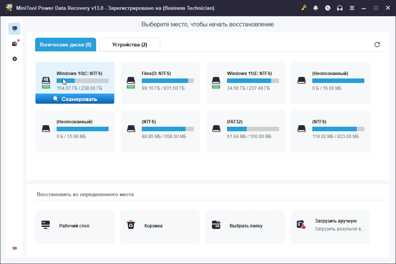Click usage bar of Windows 10 C drive
This screenshot has width=396, height=264.
[x=83, y=81]
